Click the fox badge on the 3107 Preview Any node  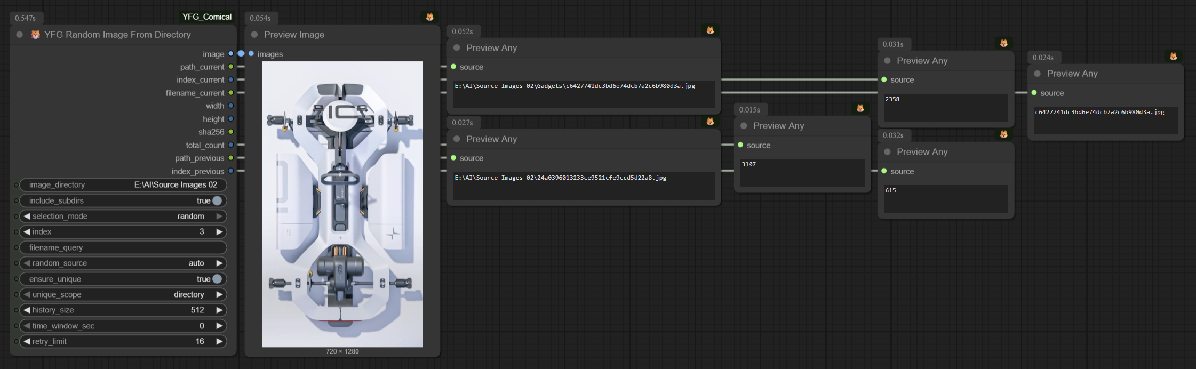click(x=860, y=108)
